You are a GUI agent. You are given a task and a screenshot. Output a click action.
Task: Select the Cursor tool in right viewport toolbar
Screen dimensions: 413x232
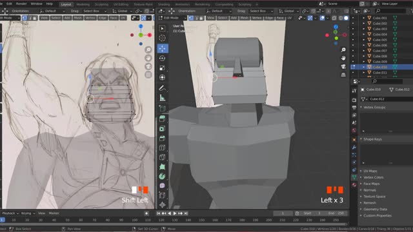tap(162, 38)
